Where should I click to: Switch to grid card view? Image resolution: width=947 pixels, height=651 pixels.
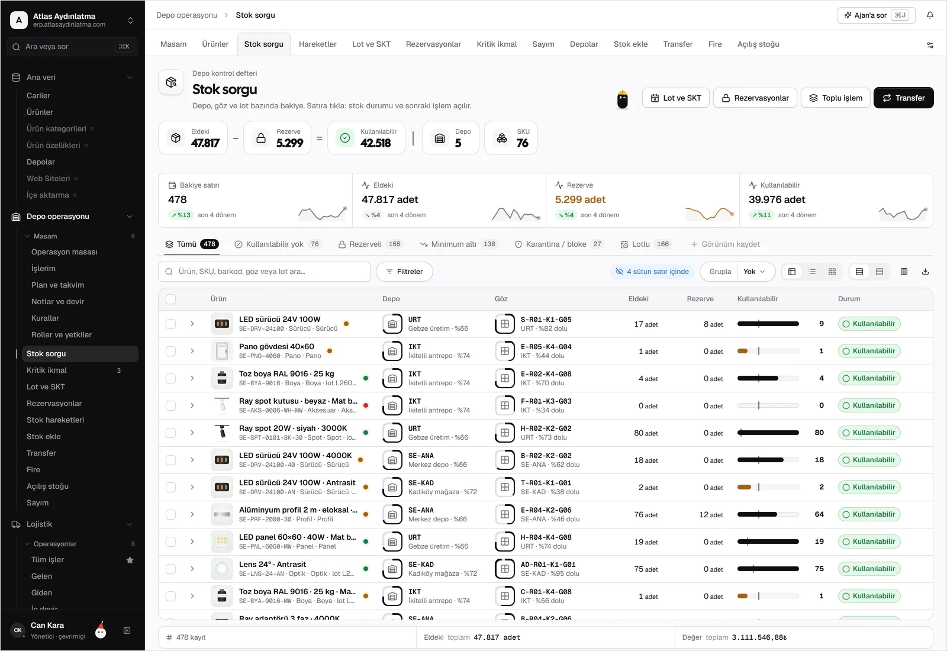832,272
